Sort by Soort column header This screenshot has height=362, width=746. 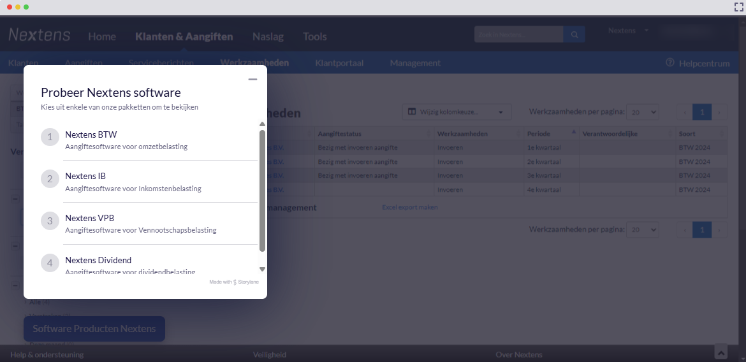tap(701, 134)
